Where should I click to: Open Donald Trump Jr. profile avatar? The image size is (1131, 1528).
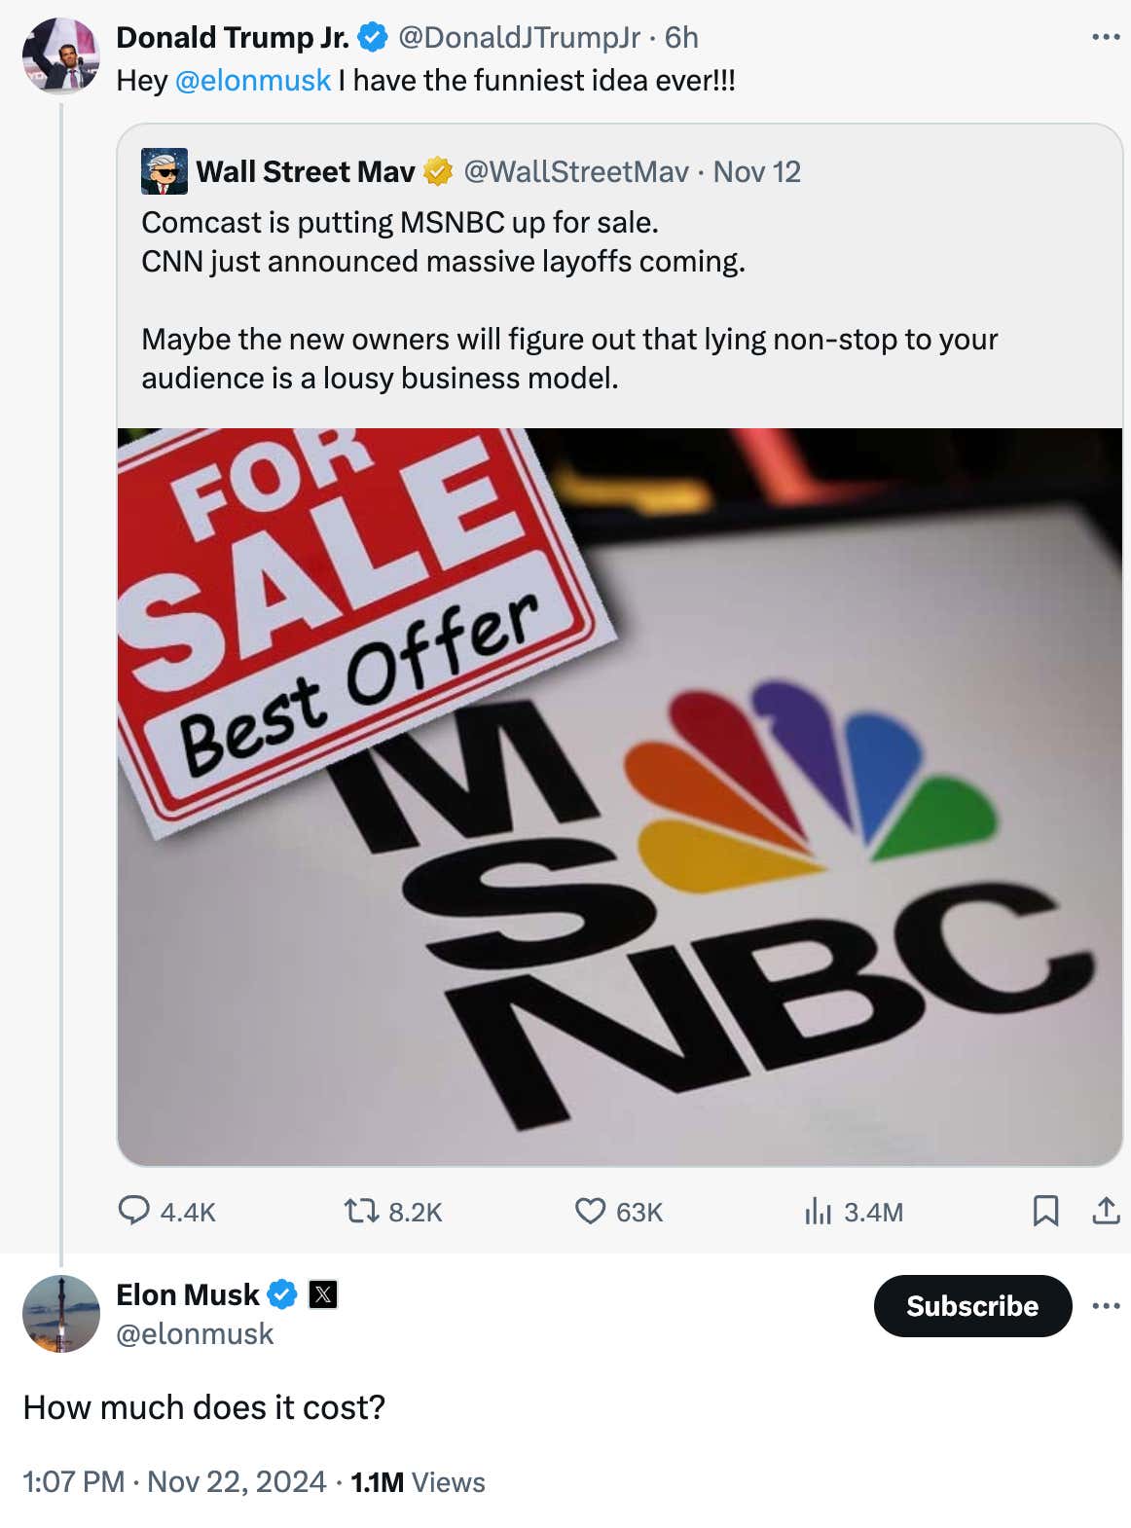pos(61,55)
